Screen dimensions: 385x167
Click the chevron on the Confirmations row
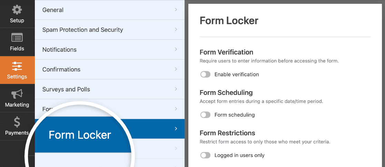(x=176, y=69)
